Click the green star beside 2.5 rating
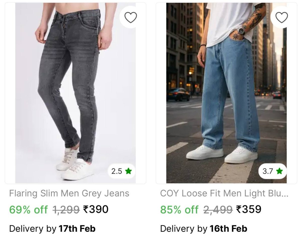 click(x=128, y=171)
